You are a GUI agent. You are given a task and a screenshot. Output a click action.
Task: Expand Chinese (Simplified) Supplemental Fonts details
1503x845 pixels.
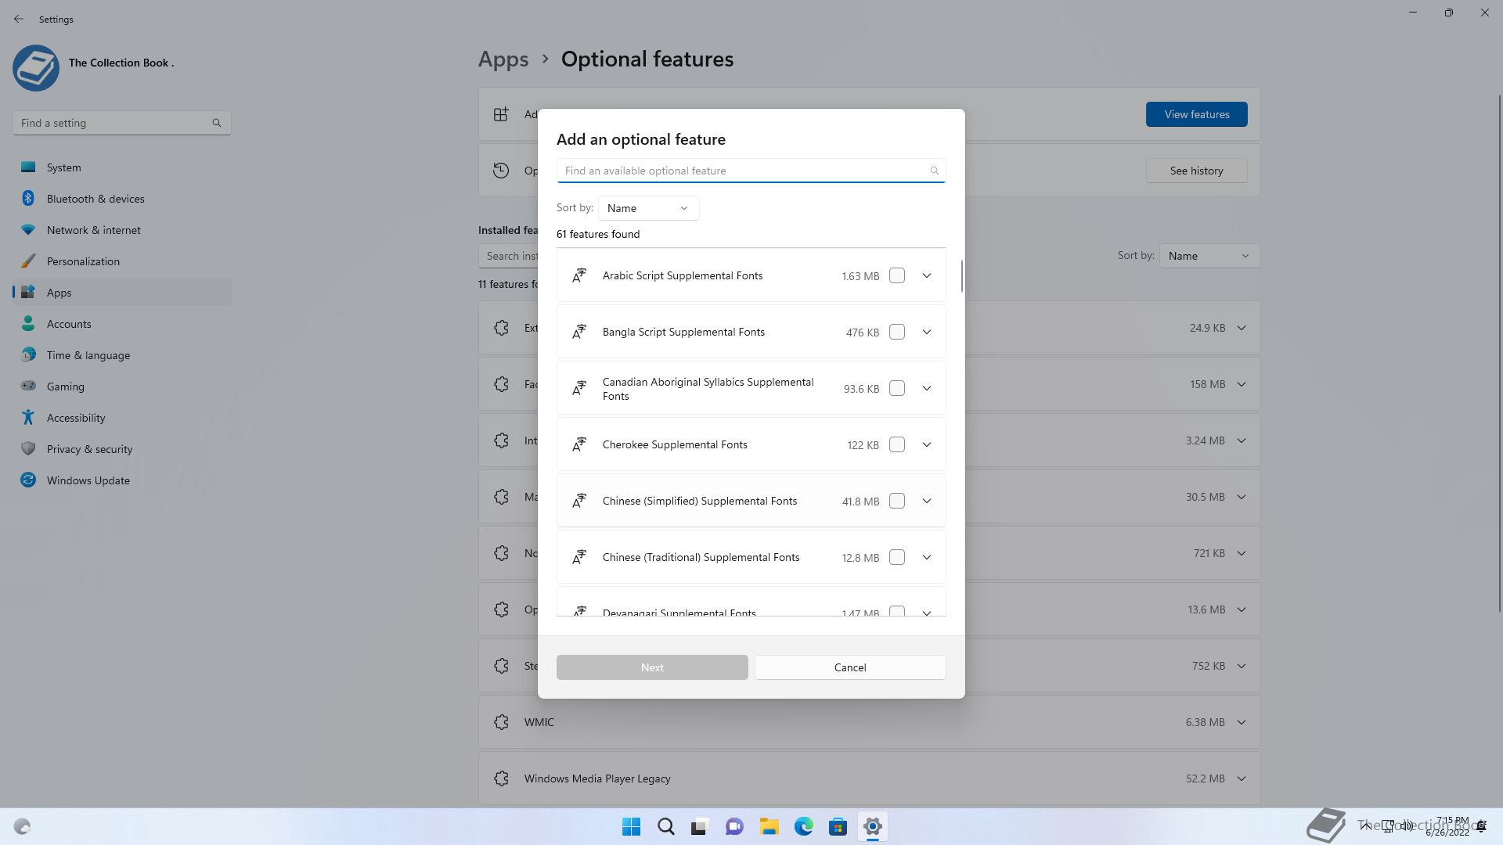[927, 501]
